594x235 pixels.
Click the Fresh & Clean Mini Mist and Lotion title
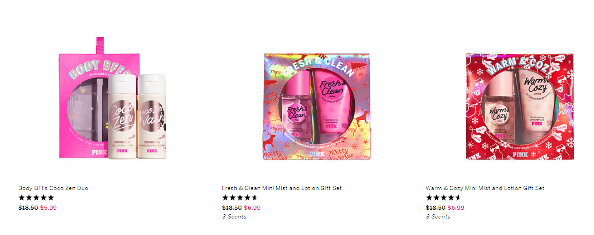tap(282, 188)
